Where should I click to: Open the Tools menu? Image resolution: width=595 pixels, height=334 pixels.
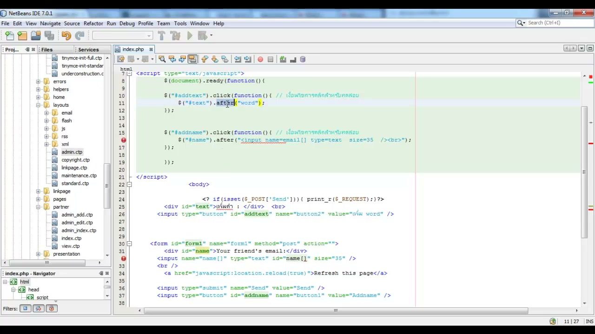180,23
